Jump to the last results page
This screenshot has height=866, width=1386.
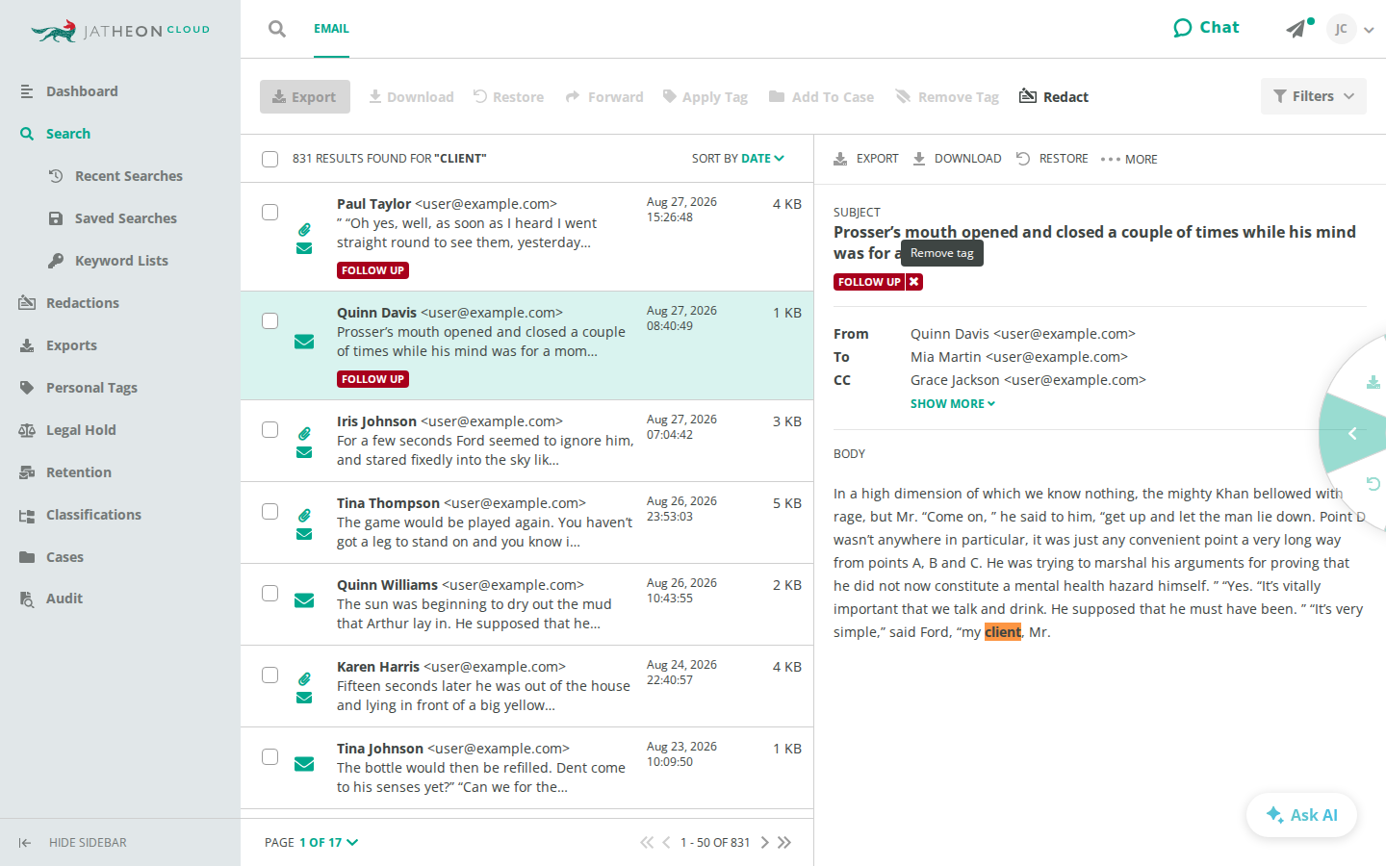click(x=784, y=843)
